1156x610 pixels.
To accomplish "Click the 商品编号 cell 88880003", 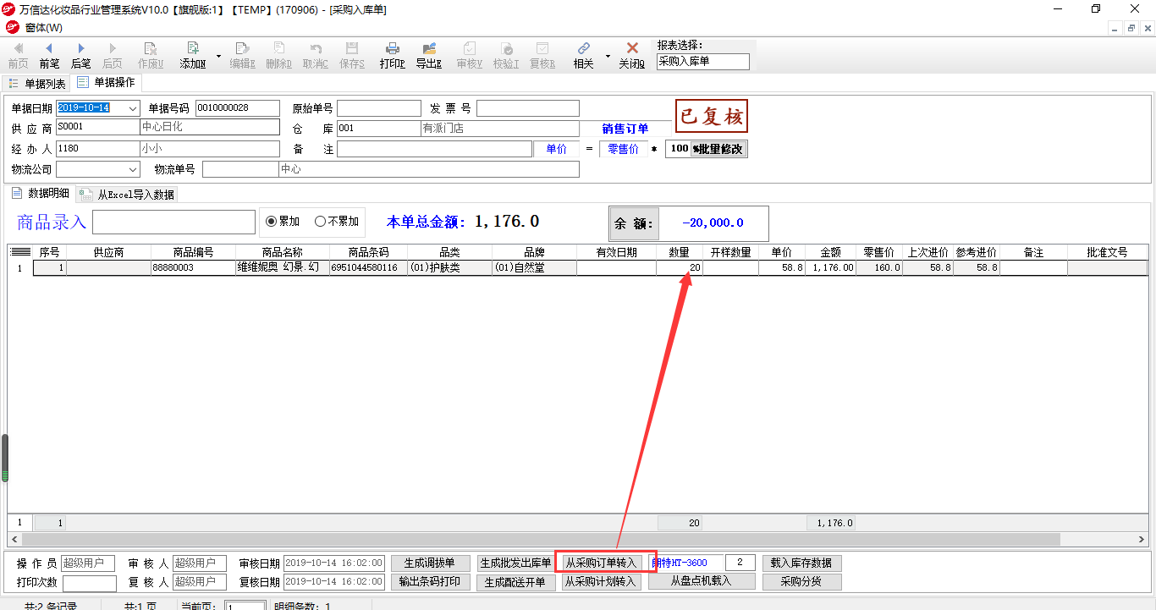I will coord(194,267).
